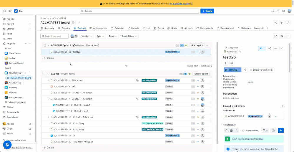Click the notifications bell icon
The image size is (294, 152).
tap(273, 11)
